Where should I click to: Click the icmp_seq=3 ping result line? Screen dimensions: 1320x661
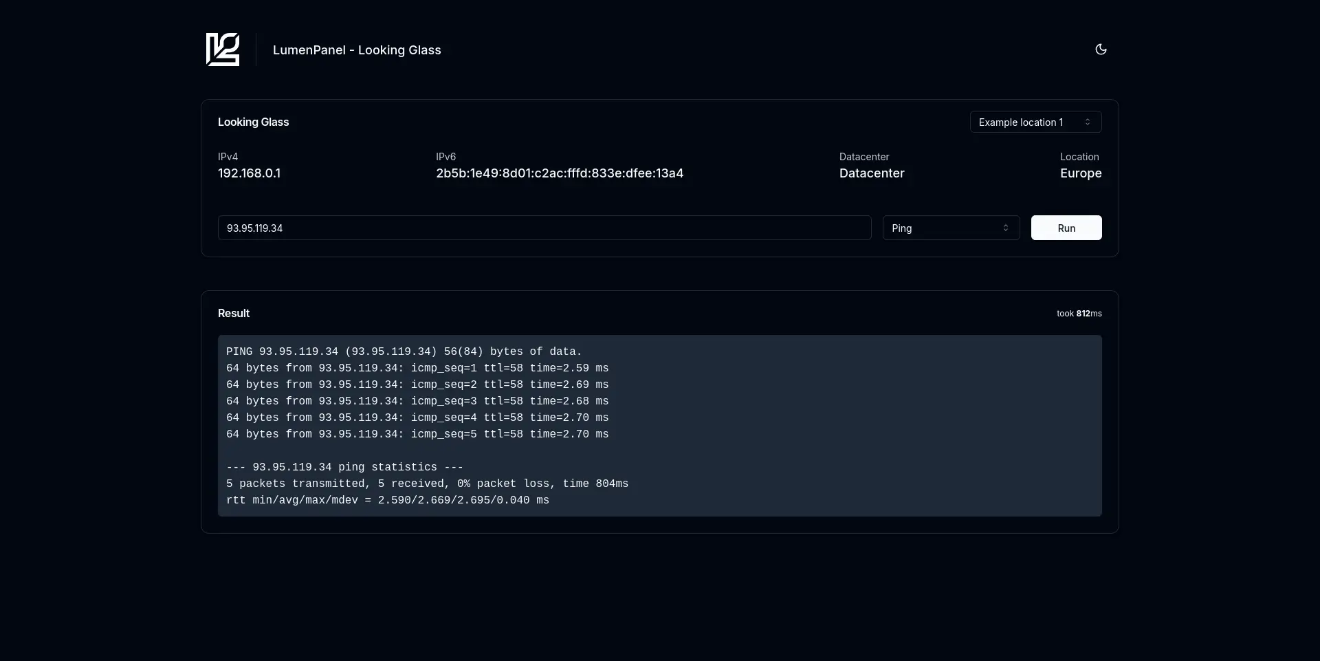click(x=417, y=402)
